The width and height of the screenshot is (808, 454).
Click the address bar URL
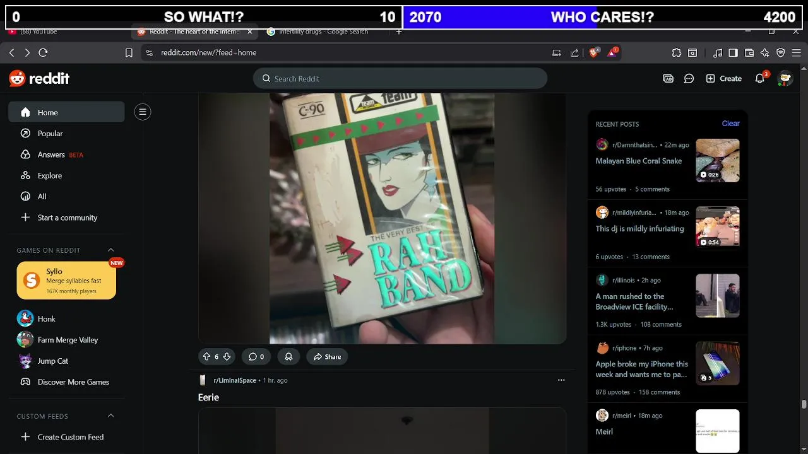pos(208,53)
